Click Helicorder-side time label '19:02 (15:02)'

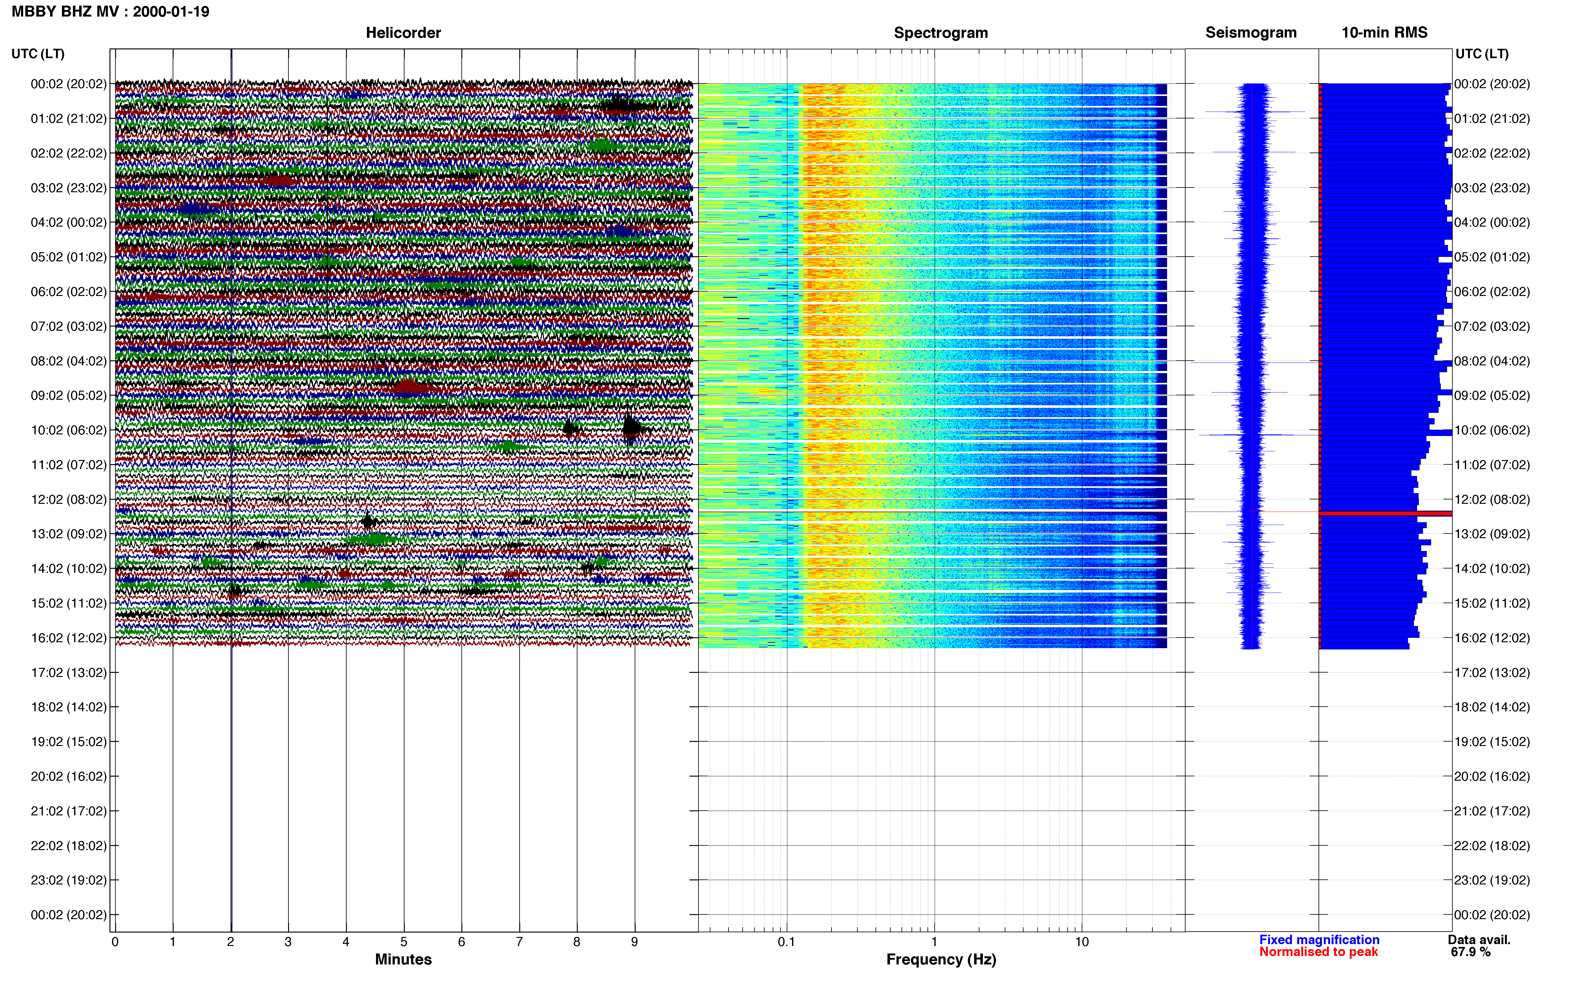point(69,742)
